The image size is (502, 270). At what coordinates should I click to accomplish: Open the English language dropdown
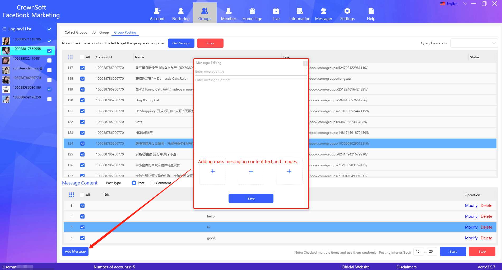pos(449,4)
